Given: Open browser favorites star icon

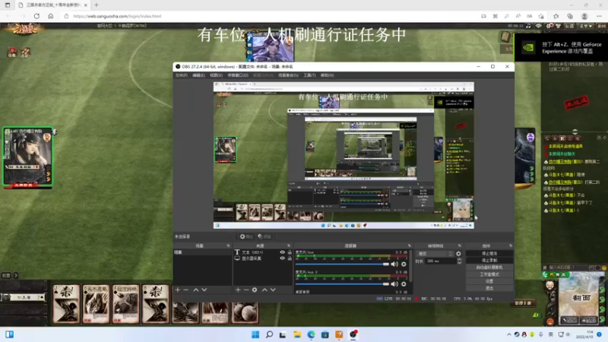Looking at the screenshot, I should tap(556, 16).
